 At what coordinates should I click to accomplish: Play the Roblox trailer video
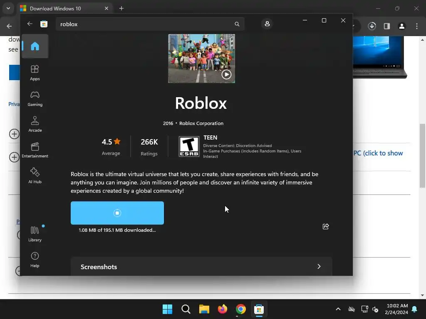coord(226,74)
